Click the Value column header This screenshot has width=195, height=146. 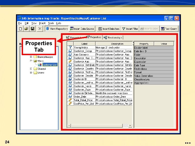coord(164,44)
